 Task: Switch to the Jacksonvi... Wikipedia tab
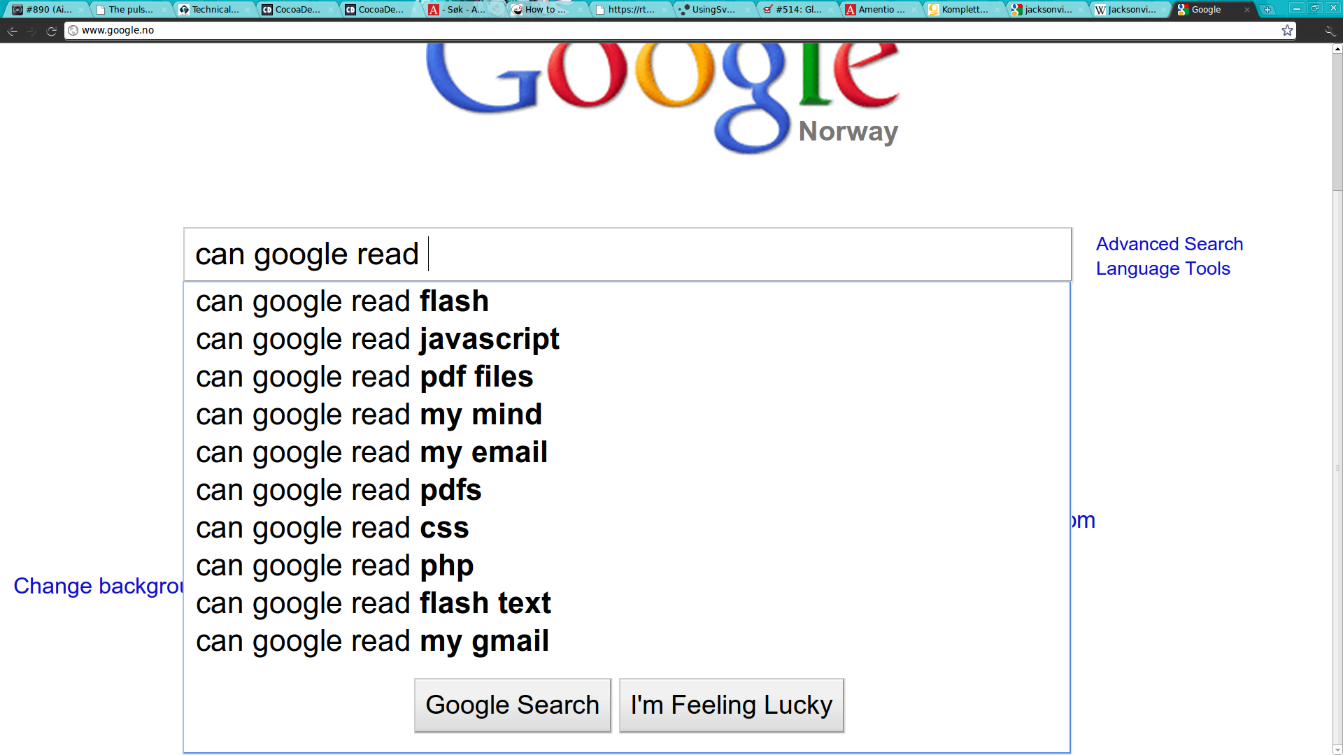tap(1128, 10)
